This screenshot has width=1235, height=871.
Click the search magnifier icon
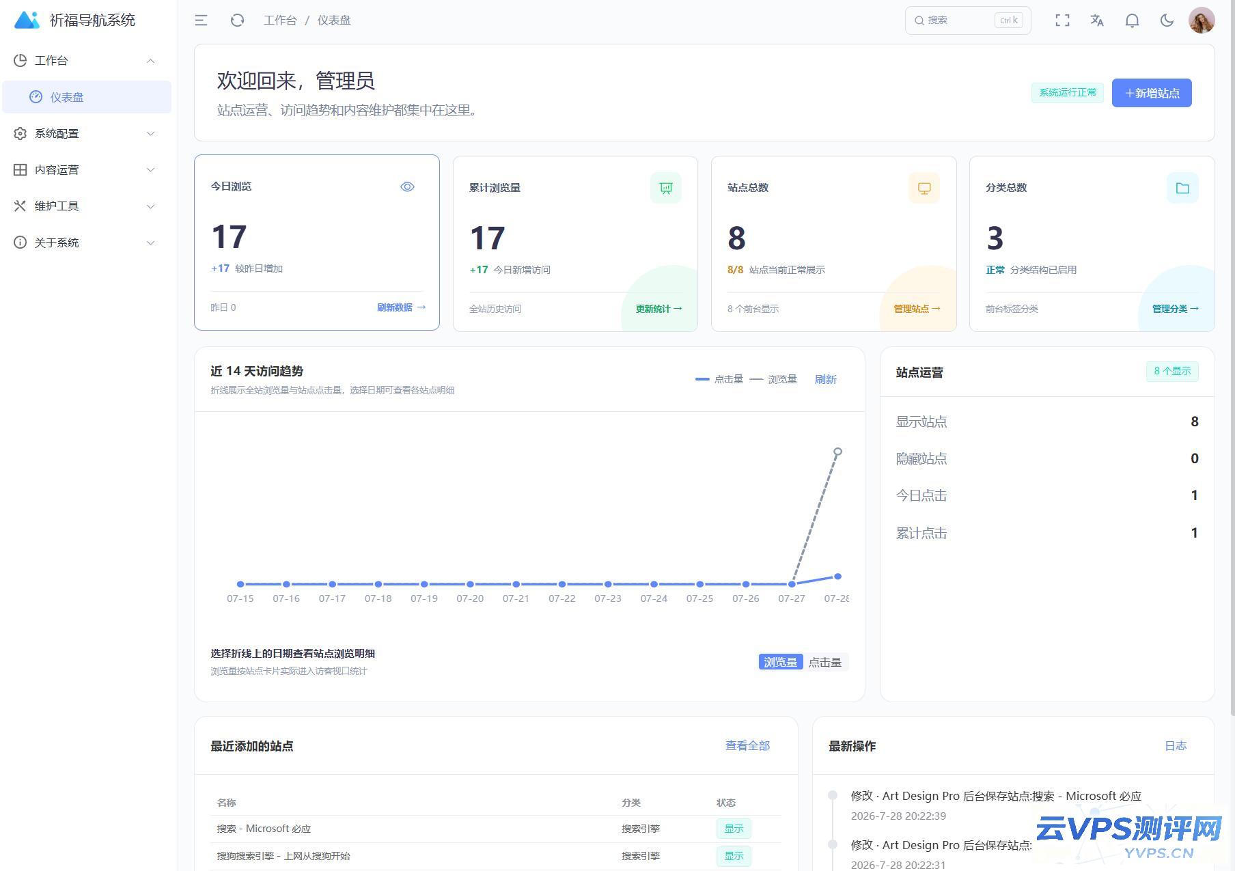coord(919,20)
